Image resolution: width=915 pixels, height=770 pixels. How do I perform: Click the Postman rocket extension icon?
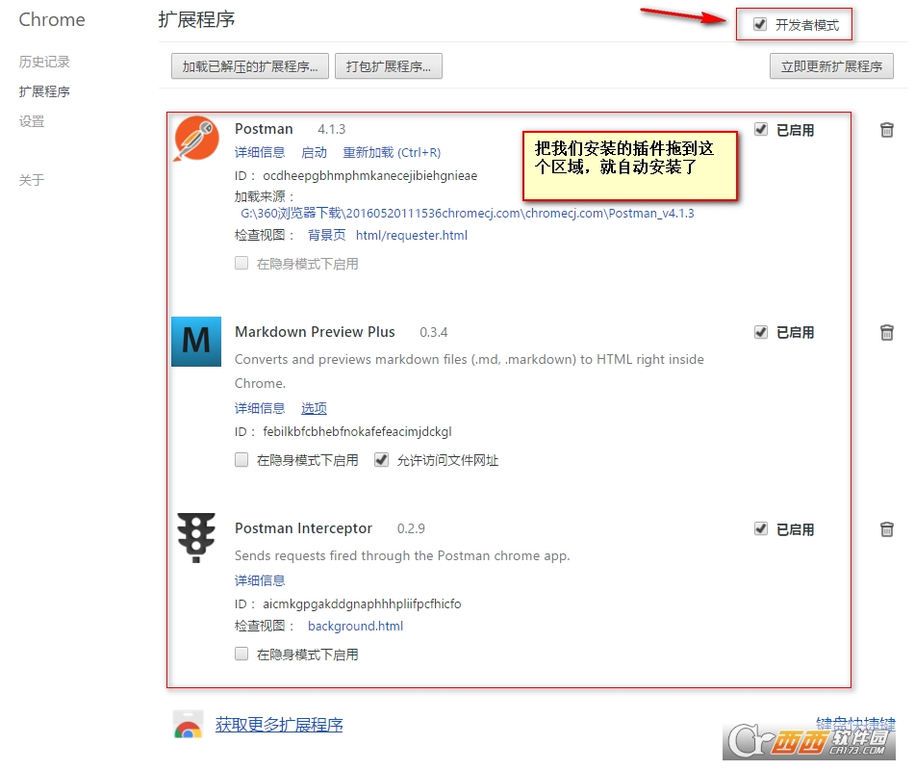195,139
